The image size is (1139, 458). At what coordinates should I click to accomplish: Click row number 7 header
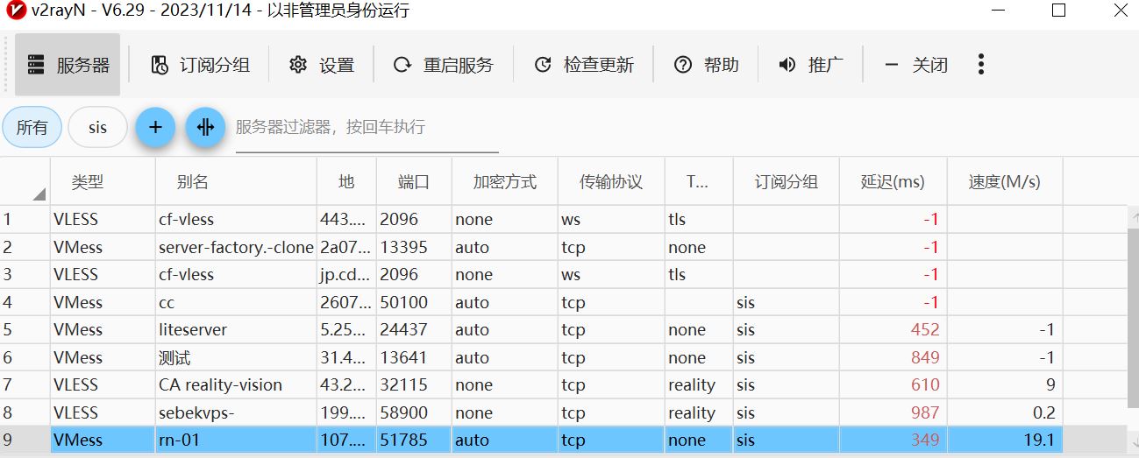pos(25,385)
